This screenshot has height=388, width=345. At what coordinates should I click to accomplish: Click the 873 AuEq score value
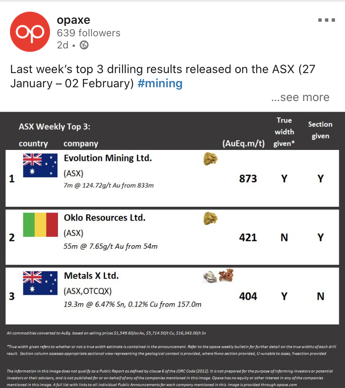click(x=248, y=179)
